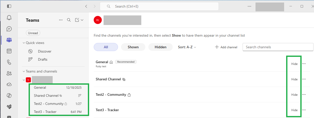Screen dimensions: 314x118
Task: Click the Recommended badge on General
Action: click(x=126, y=62)
